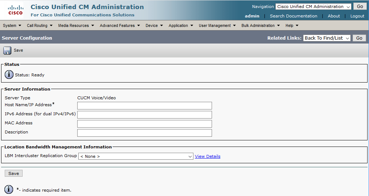369x196 pixels.
Task: Open the Application menu
Action: pos(181,25)
